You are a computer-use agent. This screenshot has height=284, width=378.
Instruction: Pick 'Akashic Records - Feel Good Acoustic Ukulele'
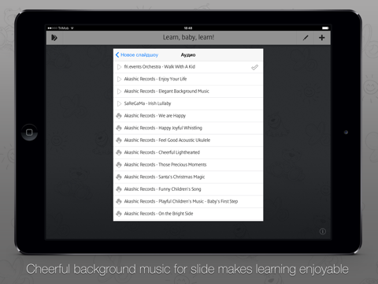[x=188, y=140]
